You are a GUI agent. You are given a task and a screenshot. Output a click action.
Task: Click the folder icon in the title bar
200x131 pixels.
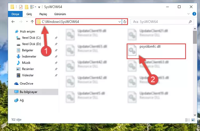coord(12,7)
